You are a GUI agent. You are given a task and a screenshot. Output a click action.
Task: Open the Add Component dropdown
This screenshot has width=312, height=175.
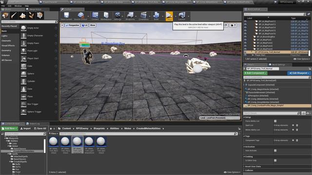point(255,73)
